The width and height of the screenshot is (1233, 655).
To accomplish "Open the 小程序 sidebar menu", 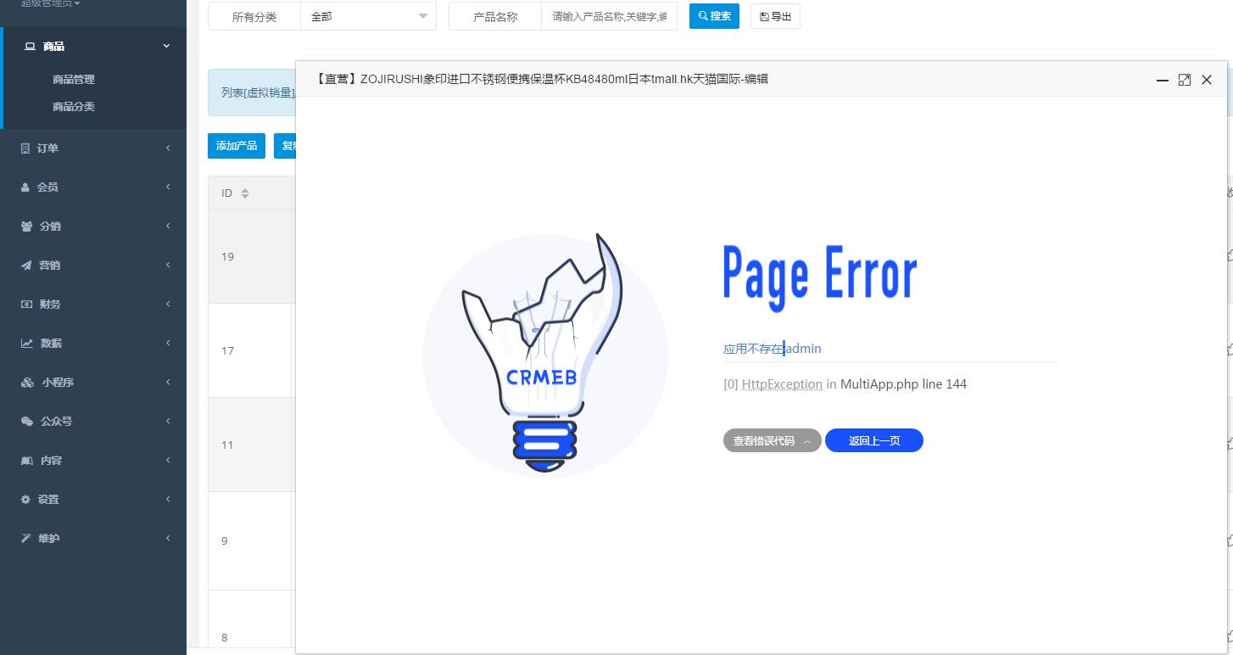I will click(93, 382).
